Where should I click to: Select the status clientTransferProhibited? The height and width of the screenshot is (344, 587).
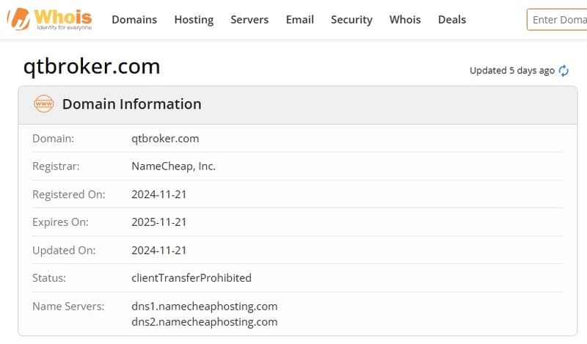click(x=192, y=278)
